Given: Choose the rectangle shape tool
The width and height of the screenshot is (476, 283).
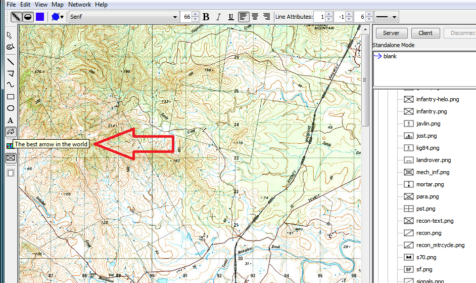Looking at the screenshot, I should (x=10, y=97).
